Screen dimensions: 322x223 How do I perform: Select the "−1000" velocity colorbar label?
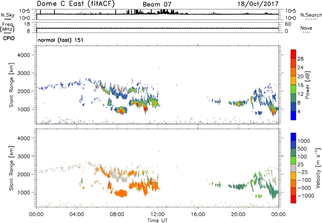306,196
